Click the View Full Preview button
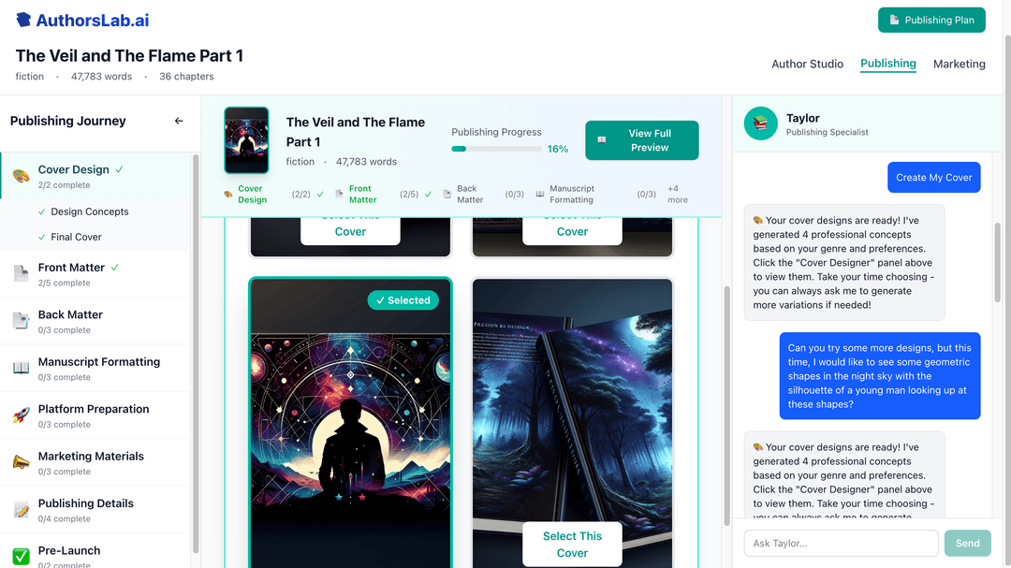1011x568 pixels. (641, 140)
